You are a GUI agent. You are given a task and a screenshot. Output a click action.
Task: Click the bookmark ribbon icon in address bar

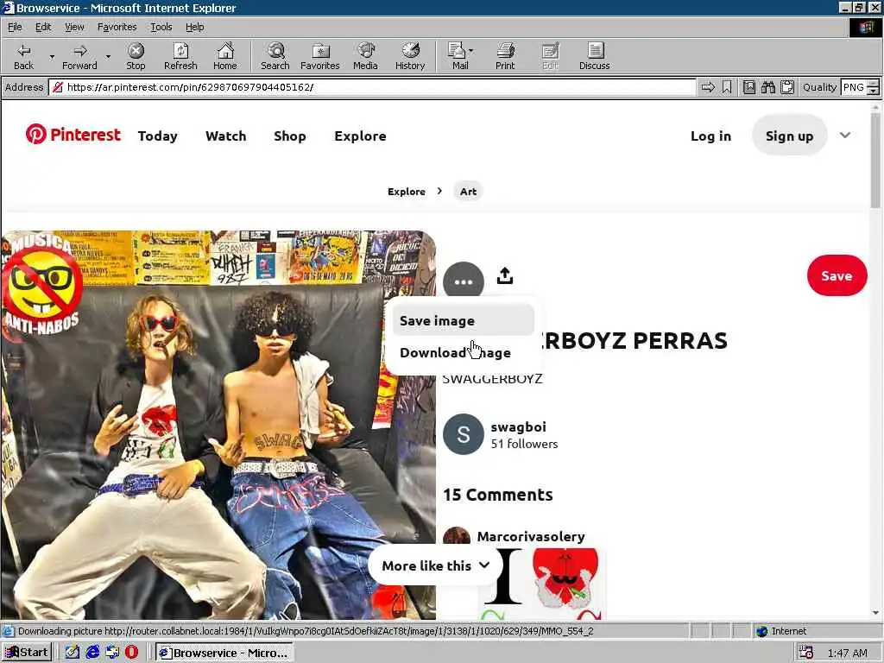coord(727,87)
